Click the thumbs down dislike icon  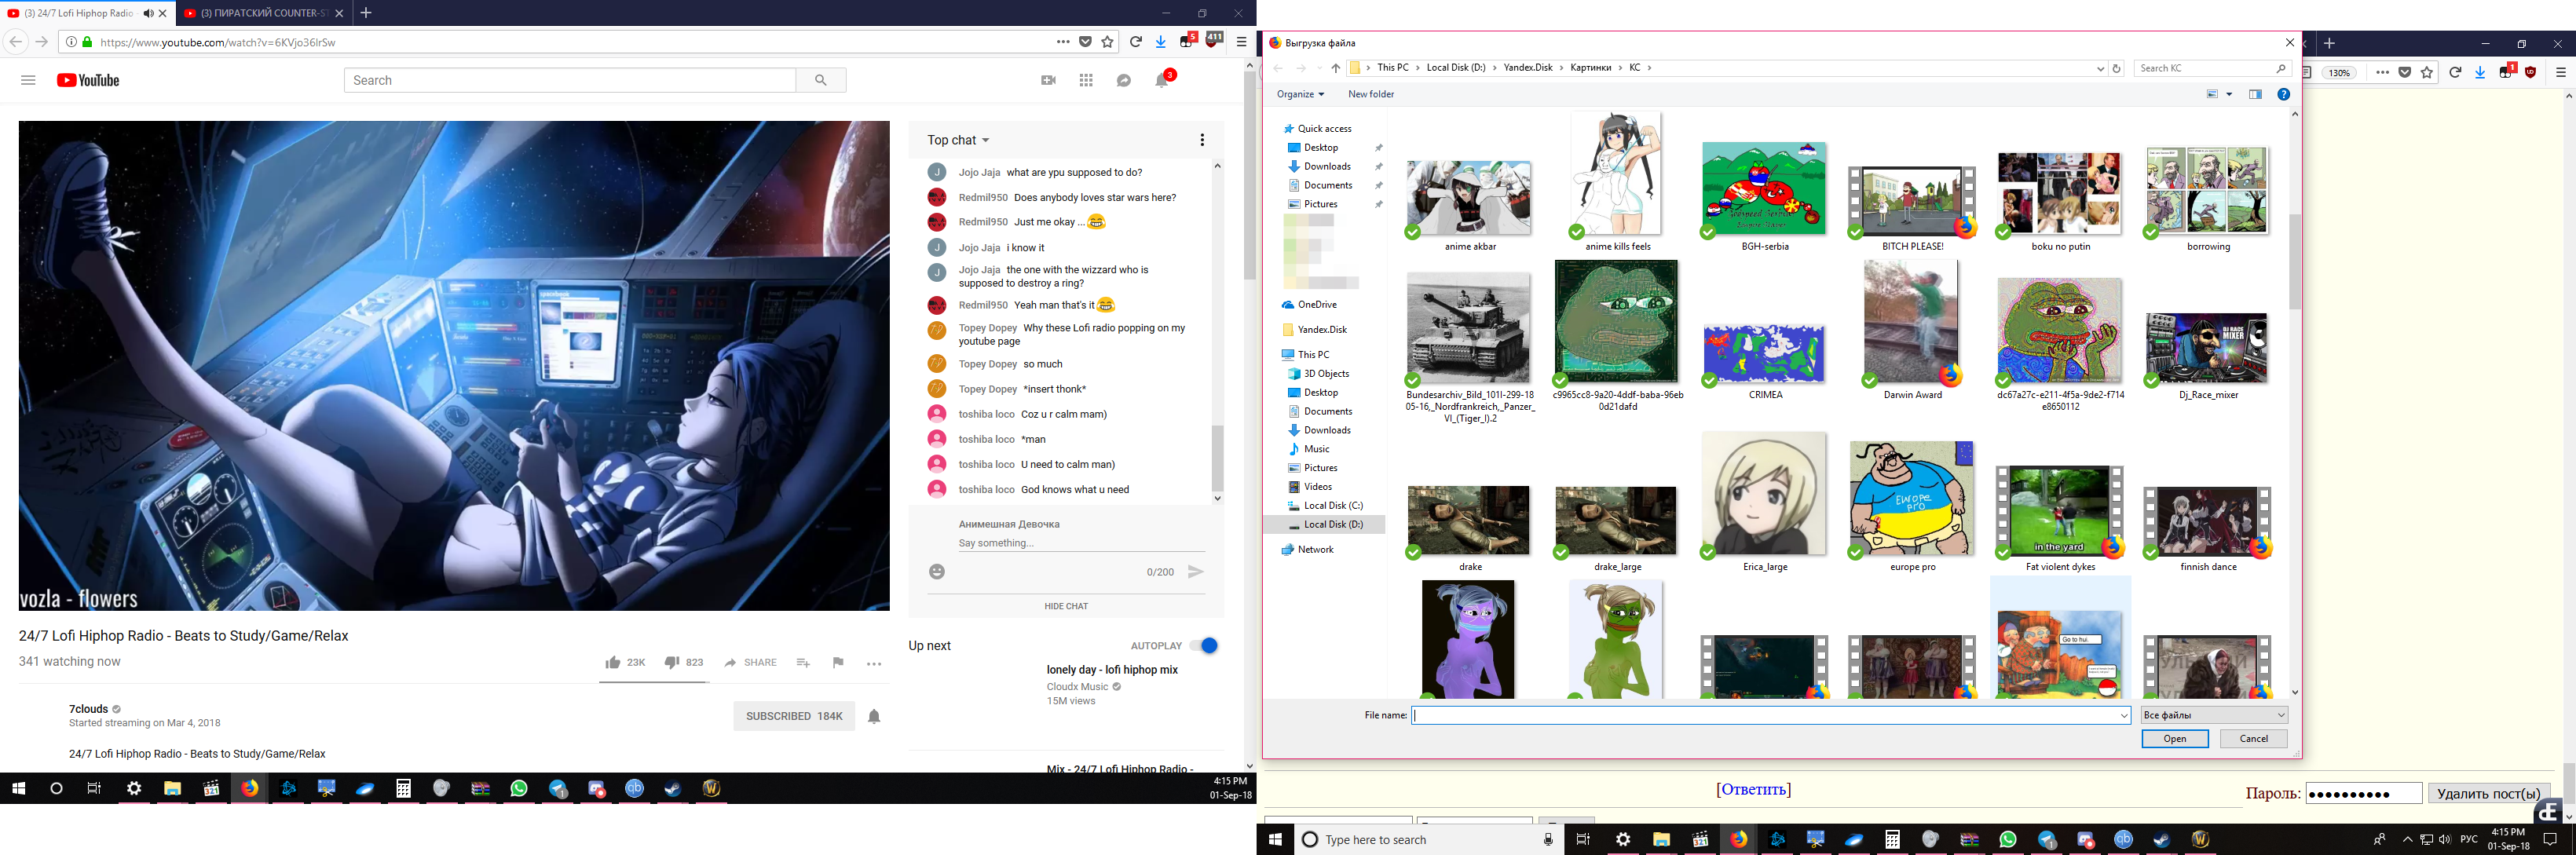(672, 662)
